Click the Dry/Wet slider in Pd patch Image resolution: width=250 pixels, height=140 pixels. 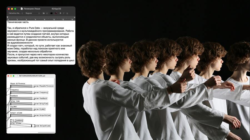pyautogui.click(x=21, y=109)
